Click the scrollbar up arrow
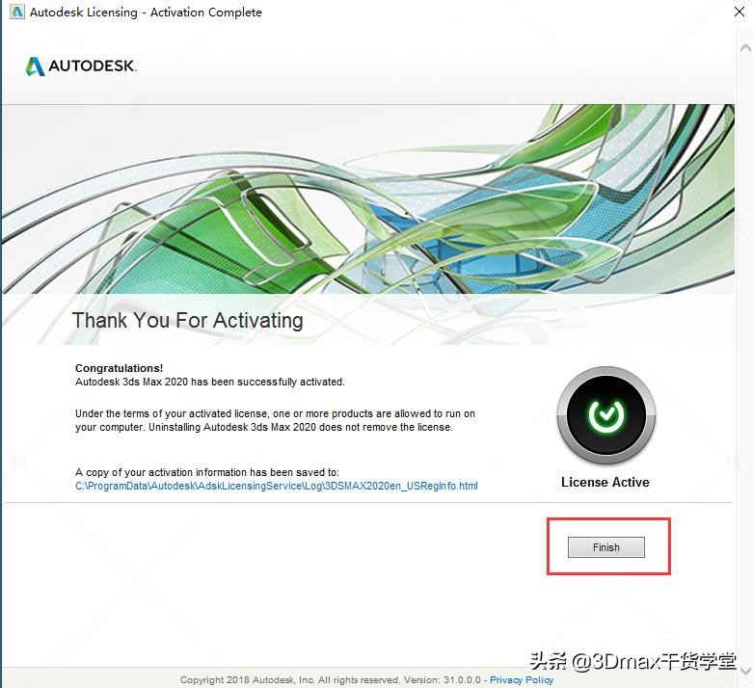The height and width of the screenshot is (688, 753). pos(745,47)
